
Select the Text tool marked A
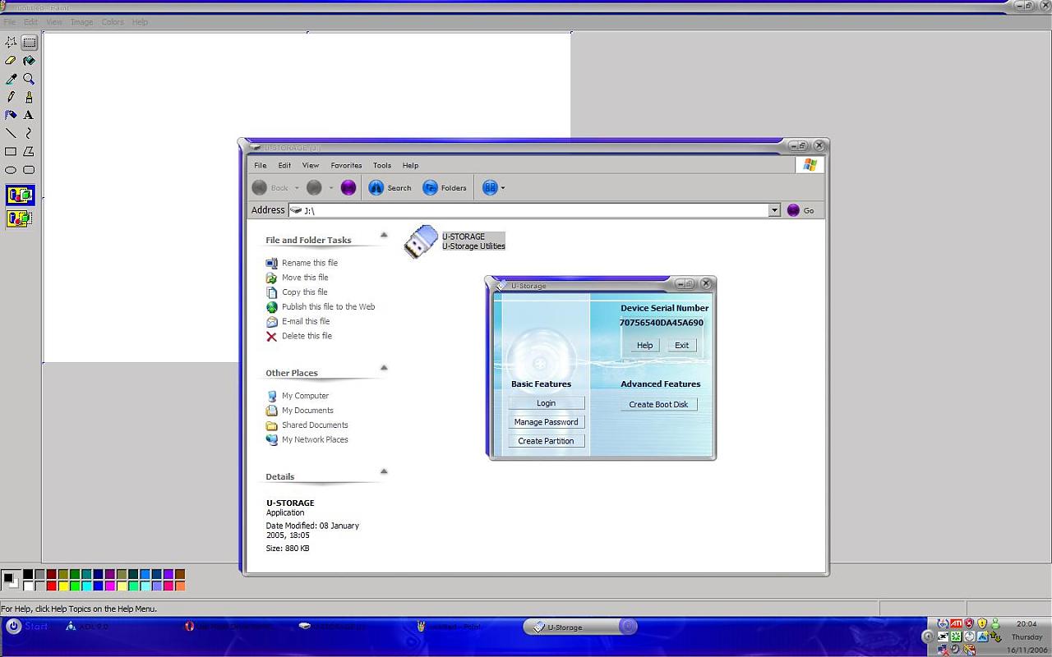tap(29, 115)
